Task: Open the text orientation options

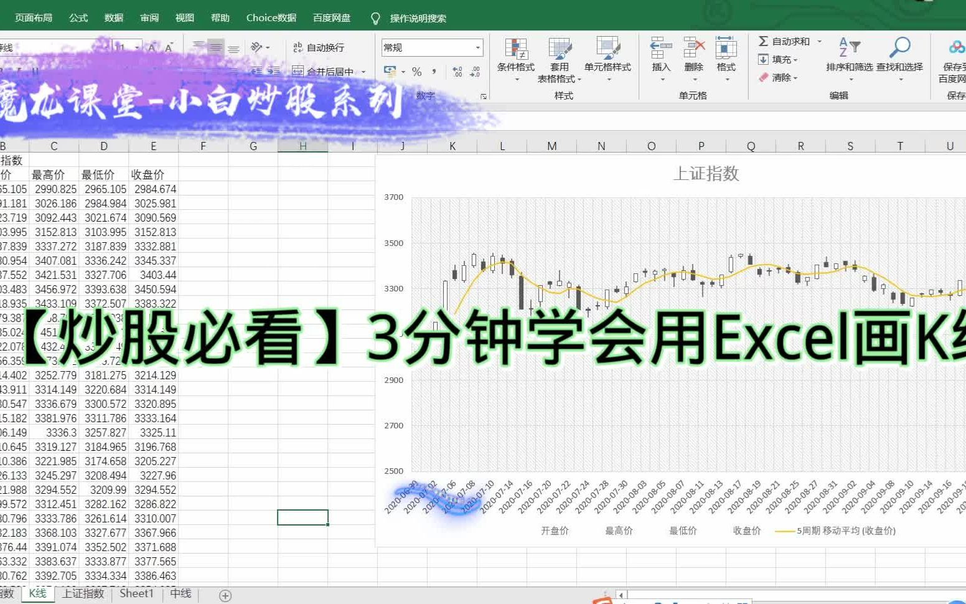Action: pos(260,47)
